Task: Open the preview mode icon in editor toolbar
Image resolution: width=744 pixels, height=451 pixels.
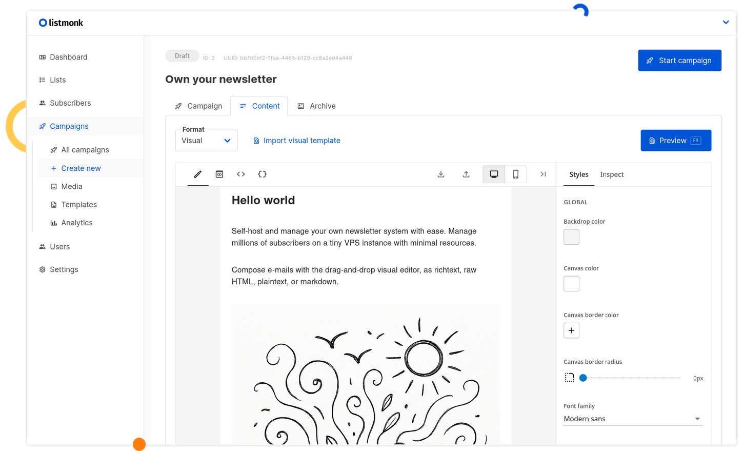Action: (x=219, y=174)
